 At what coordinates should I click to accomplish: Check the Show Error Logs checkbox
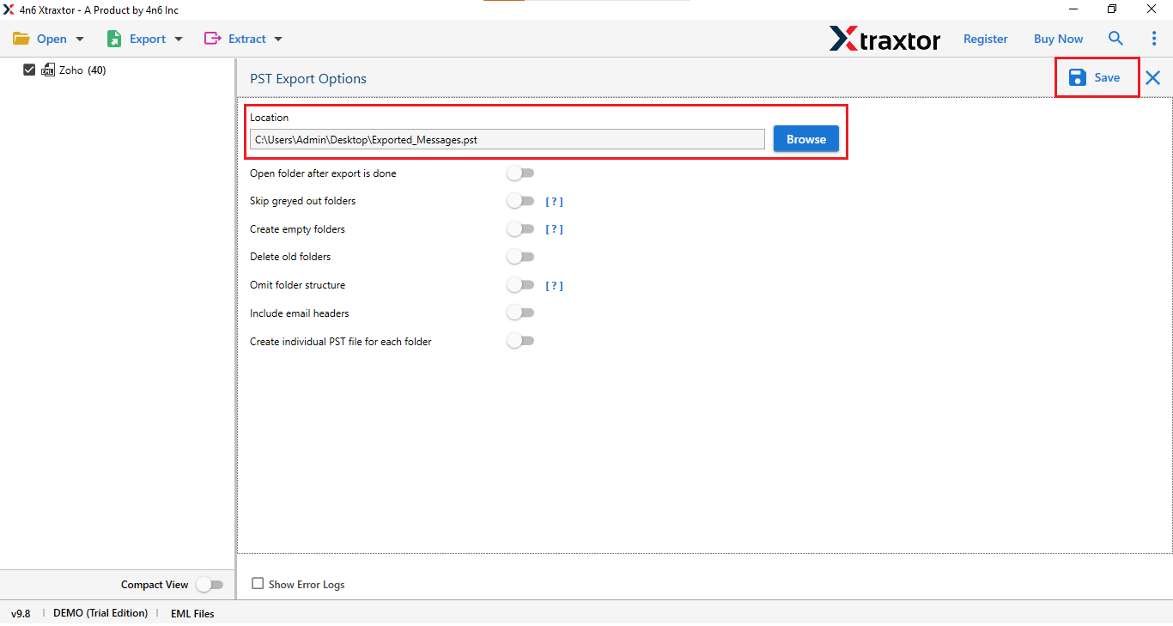tap(258, 584)
